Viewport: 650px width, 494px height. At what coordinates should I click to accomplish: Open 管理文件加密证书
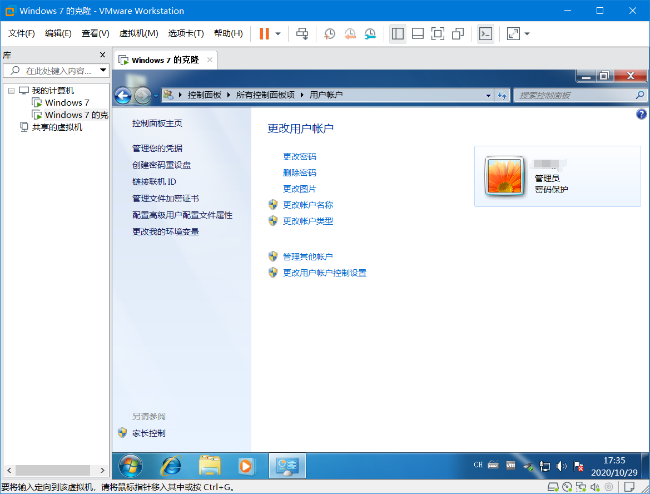(x=165, y=198)
